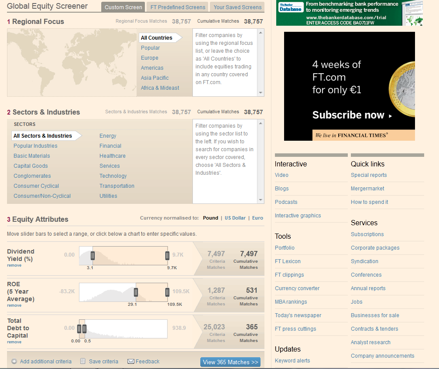The image size is (439, 369).
Task: Click Dividend Yield minimum value 3.1
Action: (90, 268)
